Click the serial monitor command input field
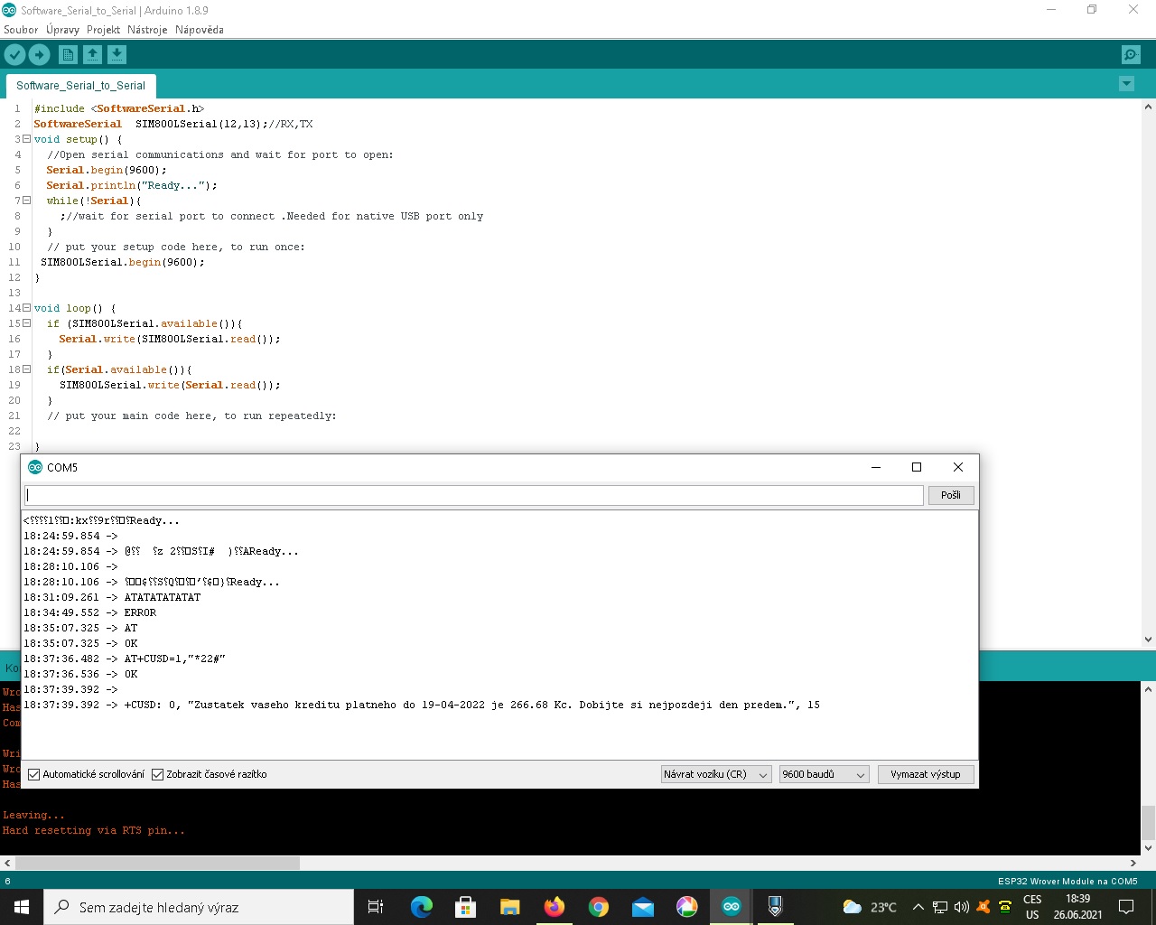Viewport: 1156px width, 925px height. tap(474, 495)
